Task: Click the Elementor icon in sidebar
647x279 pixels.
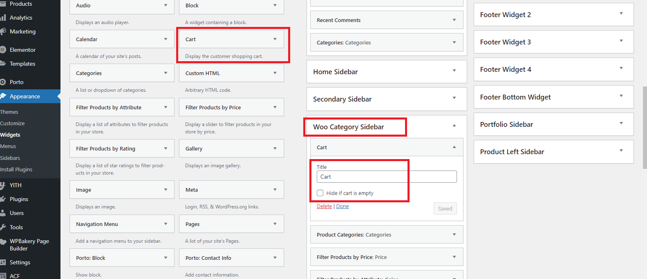Action: (x=3, y=50)
